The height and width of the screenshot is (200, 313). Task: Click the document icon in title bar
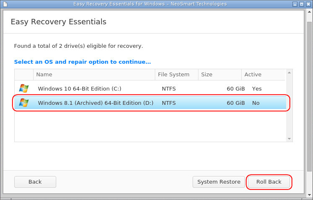tap(5, 4)
